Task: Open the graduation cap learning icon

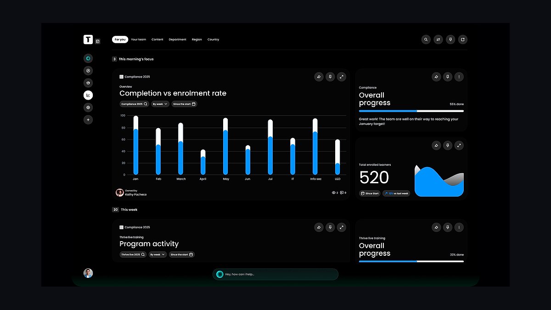Action: (88, 83)
